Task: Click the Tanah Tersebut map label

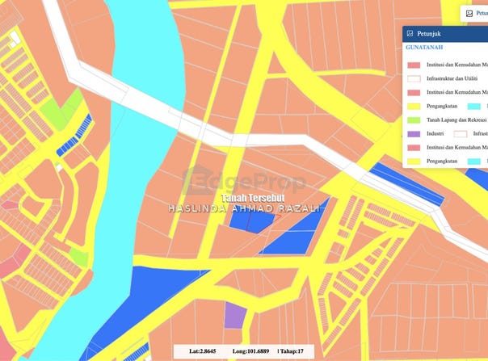Action: point(253,198)
